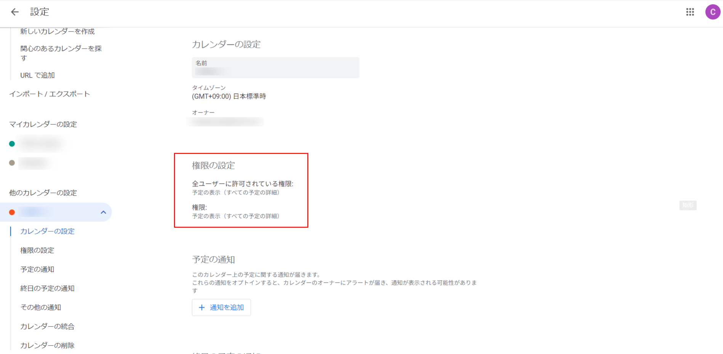Open the purple account avatar
This screenshot has width=723, height=354.
712,12
